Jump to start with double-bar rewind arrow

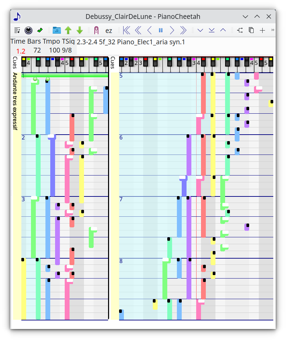(x=127, y=30)
